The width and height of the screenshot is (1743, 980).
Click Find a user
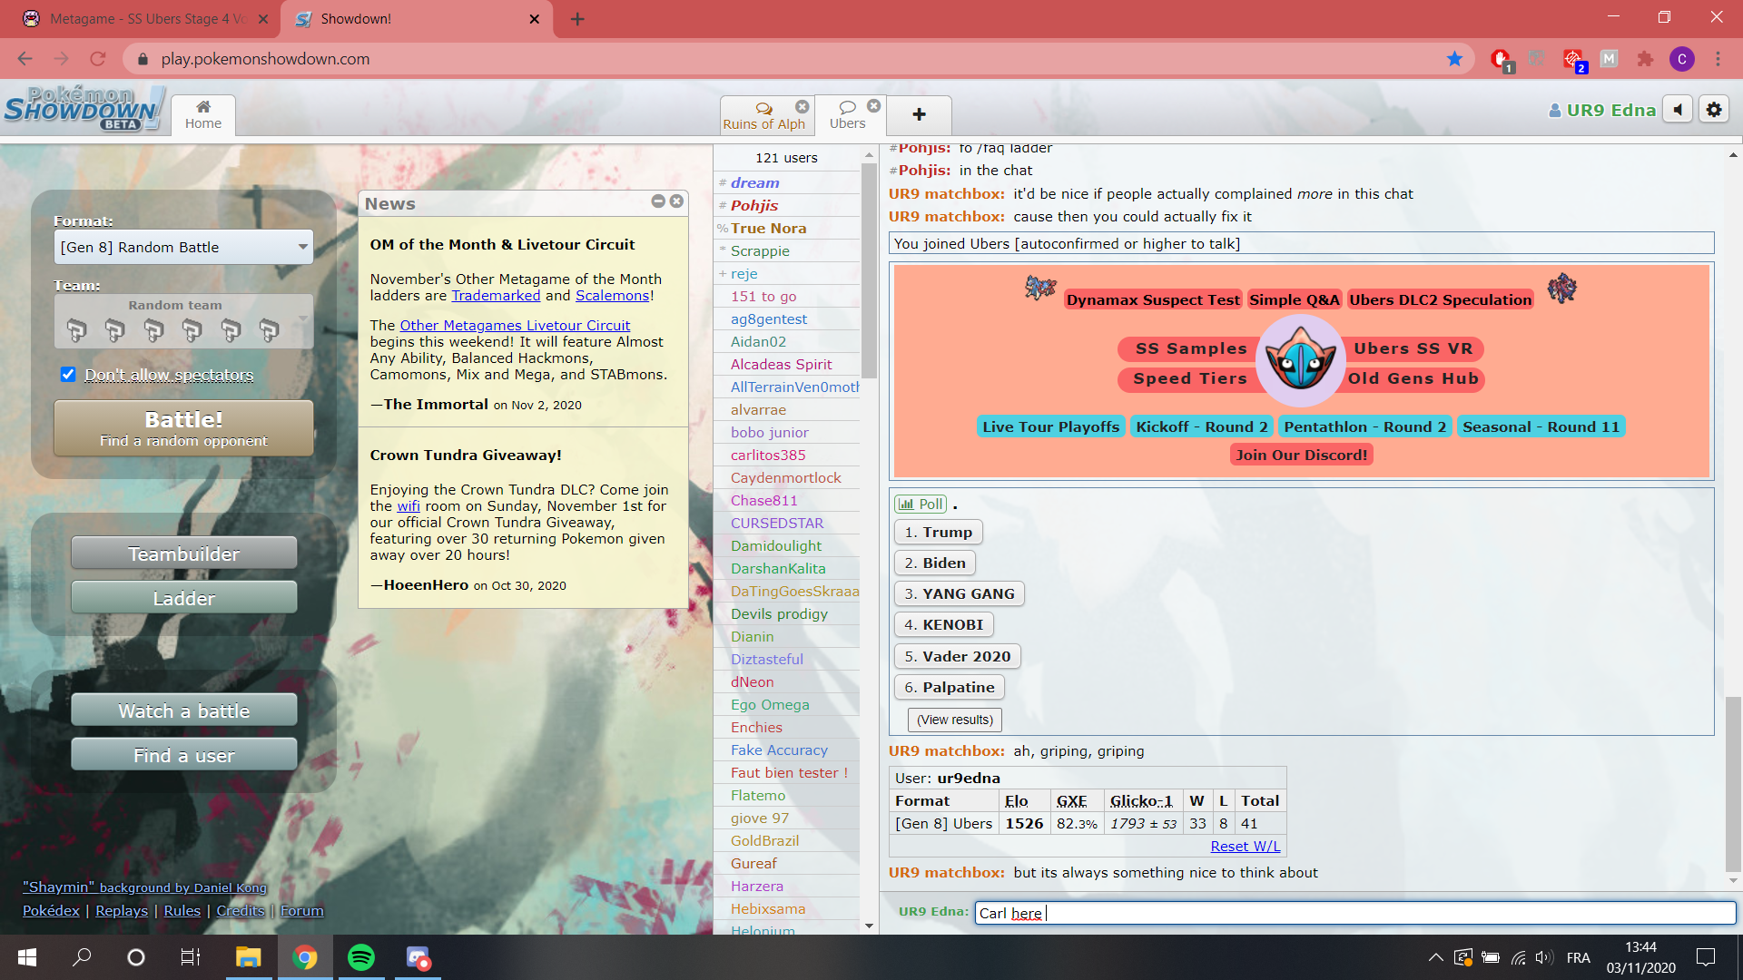[183, 755]
